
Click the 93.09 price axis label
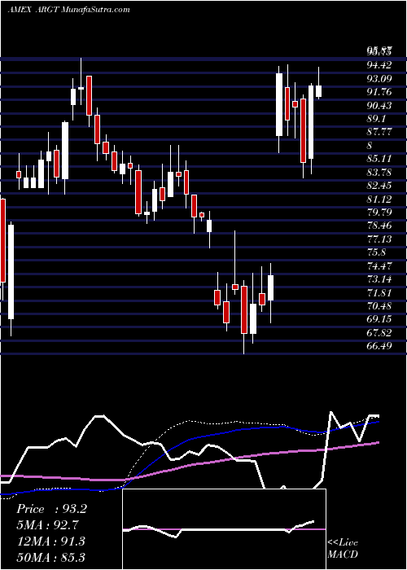point(379,78)
